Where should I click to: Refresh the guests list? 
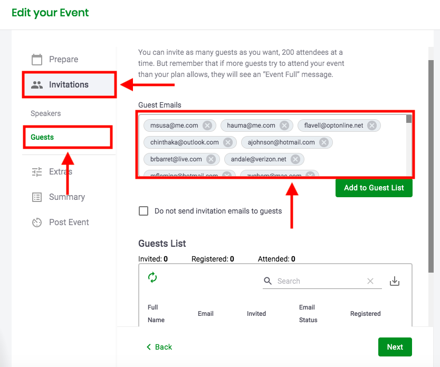tap(152, 277)
